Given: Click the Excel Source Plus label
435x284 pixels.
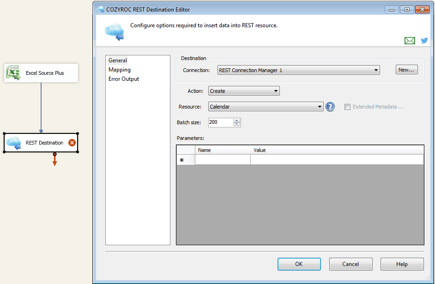Looking at the screenshot, I should [45, 73].
